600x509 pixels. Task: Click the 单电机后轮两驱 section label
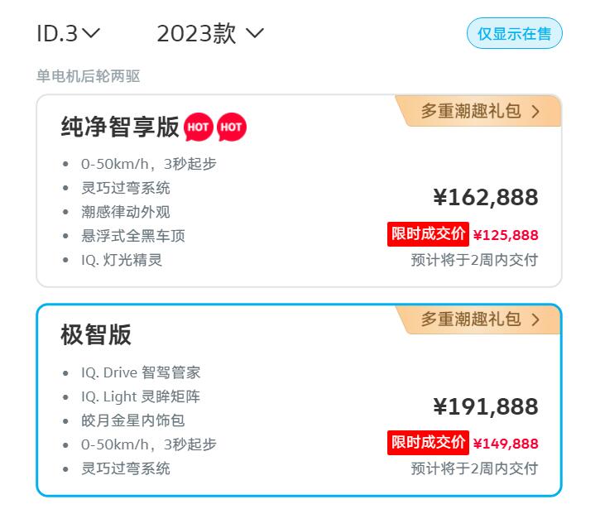(89, 76)
